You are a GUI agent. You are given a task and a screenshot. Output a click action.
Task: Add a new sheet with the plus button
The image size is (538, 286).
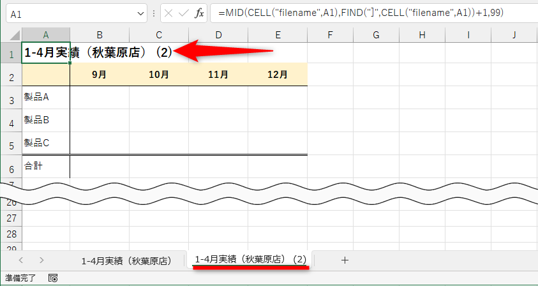(345, 260)
